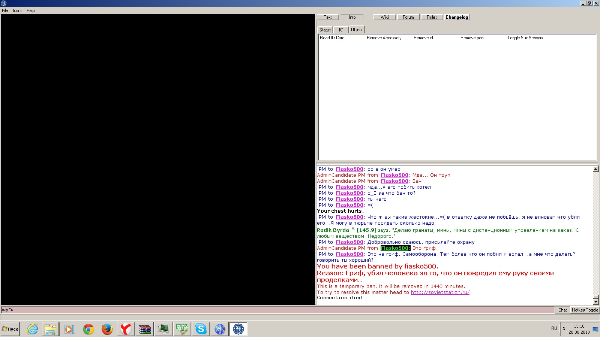Open Internet Explorer from the taskbar
Screen dimensions: 600x337
(33, 329)
